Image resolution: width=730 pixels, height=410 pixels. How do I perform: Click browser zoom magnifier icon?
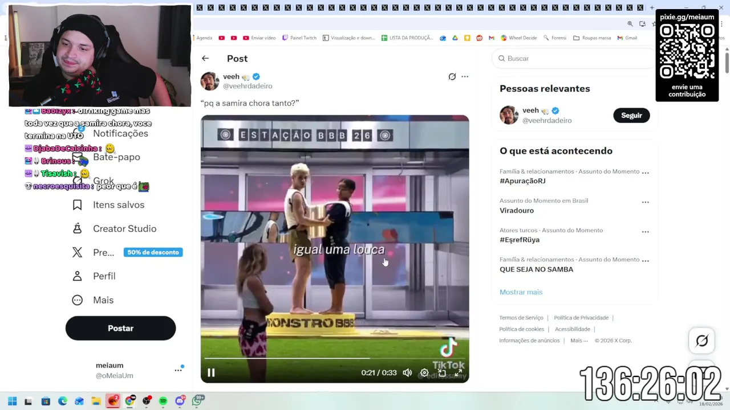(x=630, y=24)
